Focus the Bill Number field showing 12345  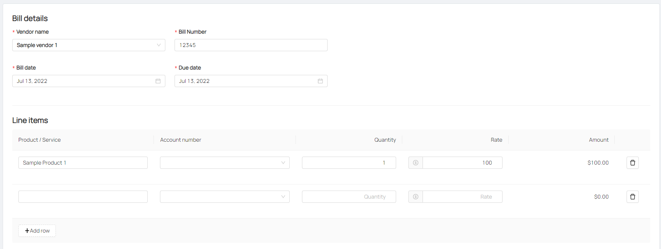[x=251, y=45]
